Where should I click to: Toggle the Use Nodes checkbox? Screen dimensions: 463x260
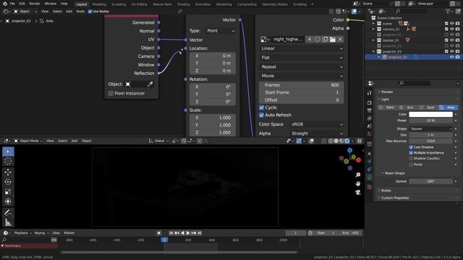[x=90, y=12]
